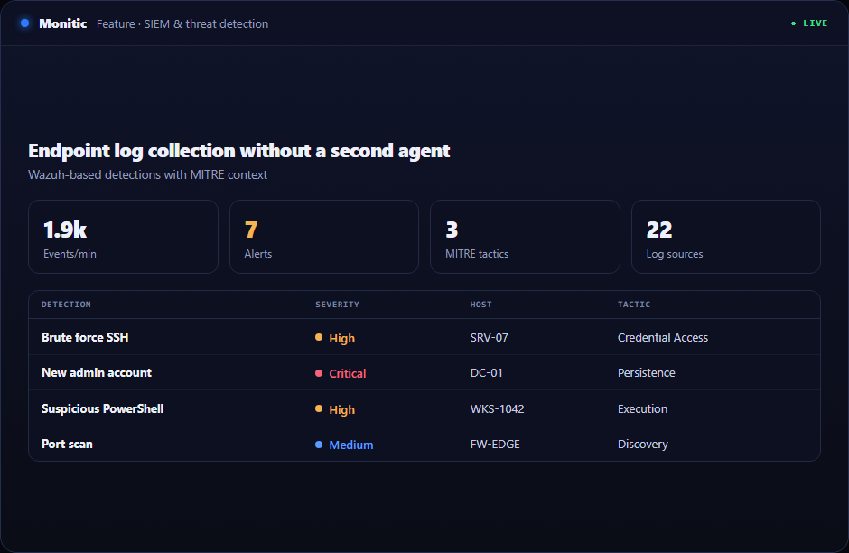Click the 'Endpoint log collection without a second agent' heading
This screenshot has width=849, height=553.
click(238, 151)
